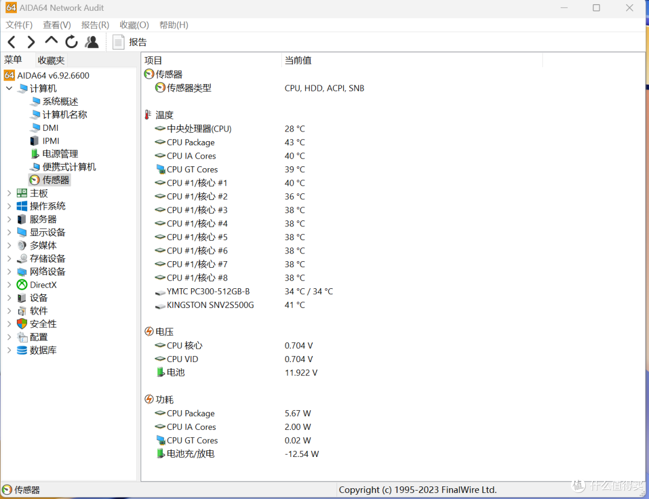Open 电源管理 in the tree

[55, 154]
